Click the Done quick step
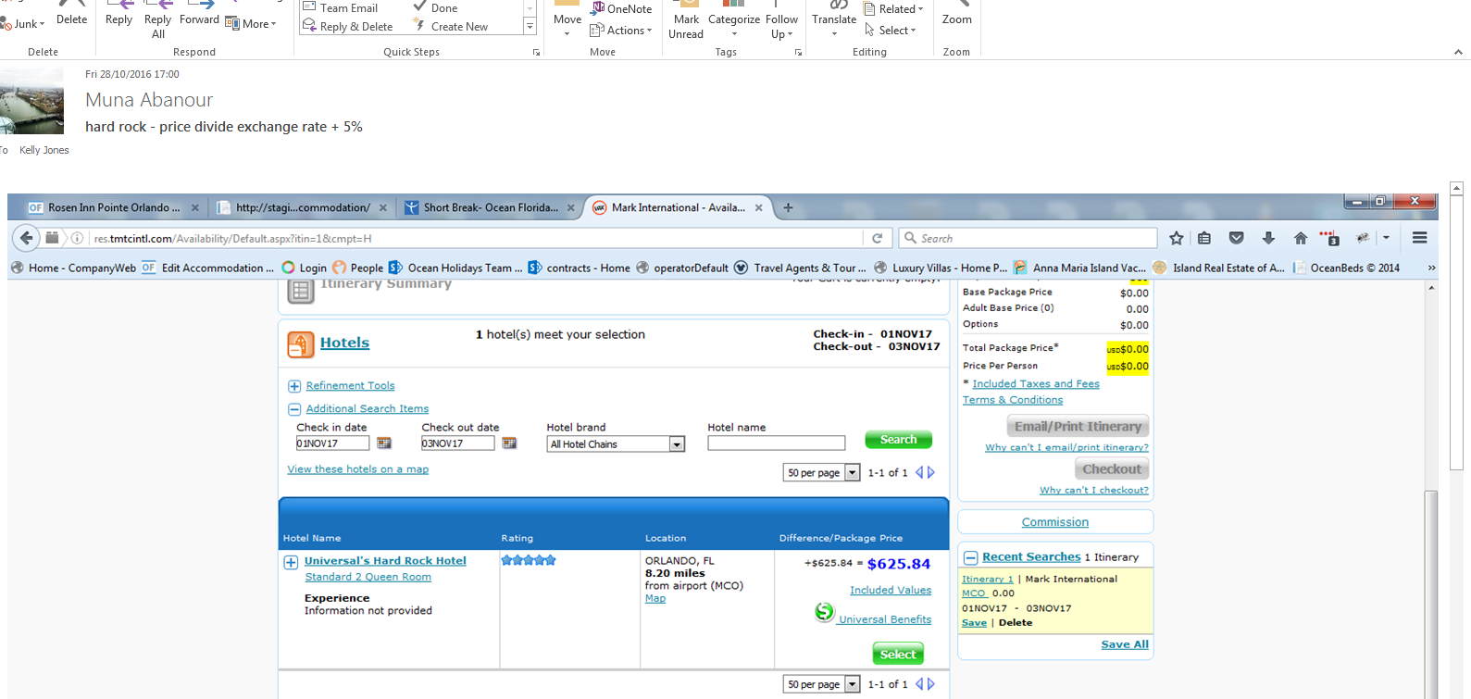Image resolution: width=1471 pixels, height=699 pixels. (435, 8)
